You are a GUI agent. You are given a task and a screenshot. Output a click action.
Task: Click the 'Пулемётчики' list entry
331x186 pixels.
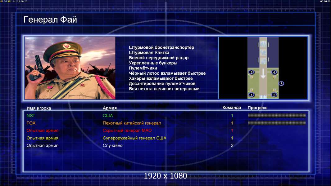[143, 68]
